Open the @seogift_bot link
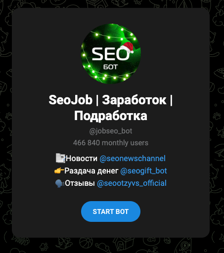Image resolution: width=224 pixels, height=253 pixels. pos(143,171)
